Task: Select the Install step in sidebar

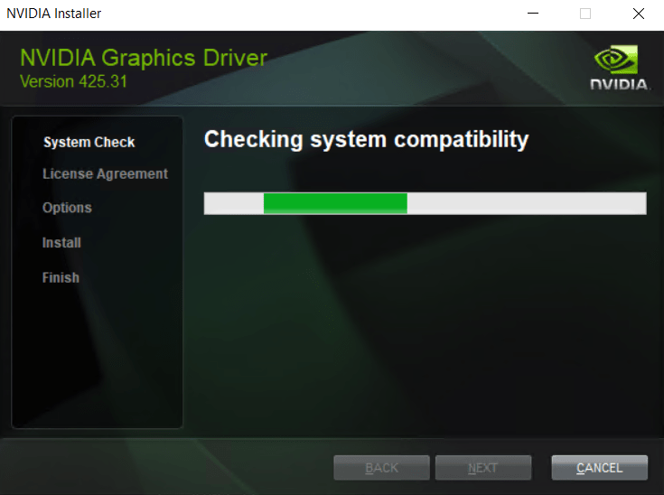Action: point(61,243)
